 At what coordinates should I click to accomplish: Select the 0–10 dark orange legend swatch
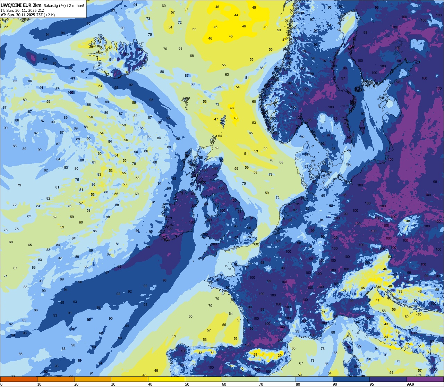click(19, 379)
